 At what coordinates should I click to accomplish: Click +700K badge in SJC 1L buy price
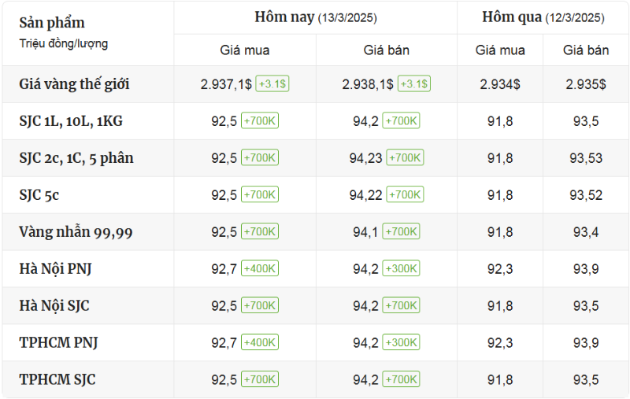tap(260, 121)
